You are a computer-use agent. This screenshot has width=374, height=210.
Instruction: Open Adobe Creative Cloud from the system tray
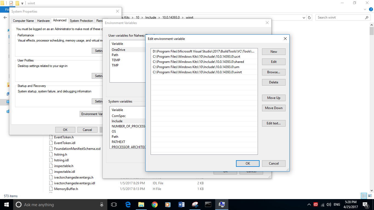click(315, 204)
